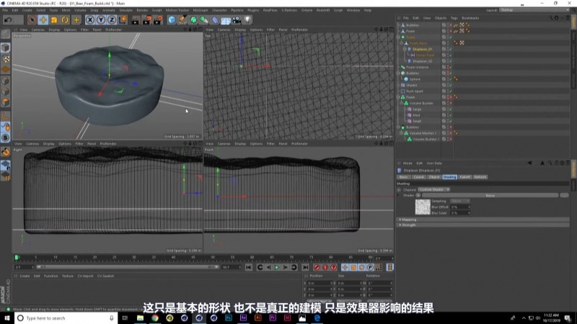The width and height of the screenshot is (577, 324).
Task: Select the Move tool in top toolbar
Action: click(43, 19)
